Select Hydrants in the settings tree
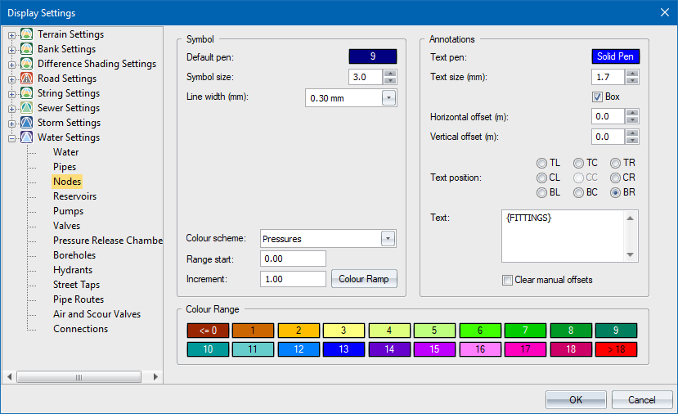The width and height of the screenshot is (678, 414). click(x=73, y=270)
